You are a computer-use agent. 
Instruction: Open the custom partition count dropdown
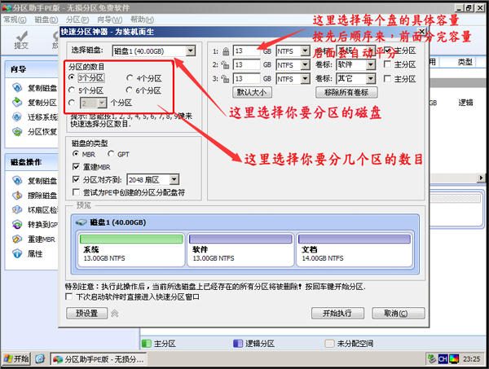(102, 103)
